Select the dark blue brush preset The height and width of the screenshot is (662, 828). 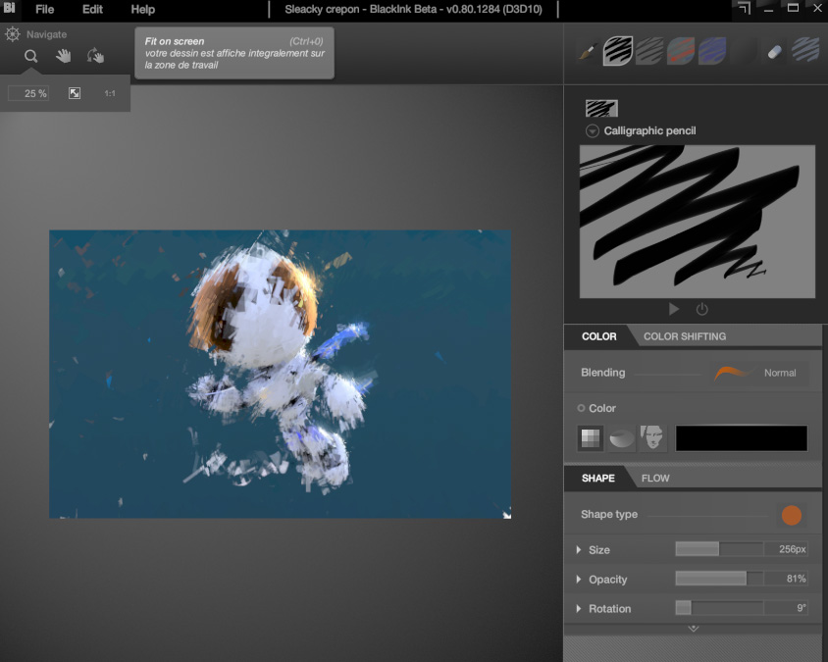click(x=712, y=51)
